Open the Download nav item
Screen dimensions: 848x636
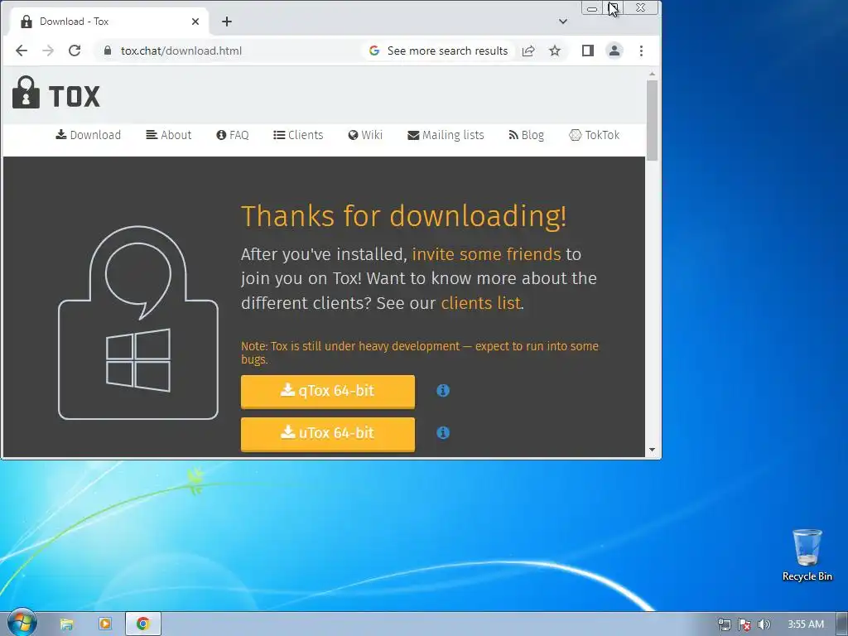coord(88,135)
